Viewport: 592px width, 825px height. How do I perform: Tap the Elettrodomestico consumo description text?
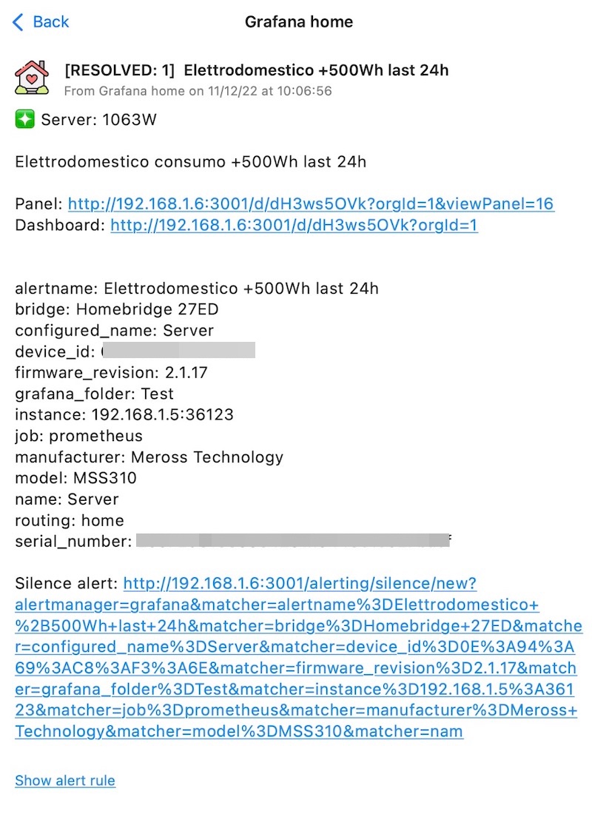point(190,161)
